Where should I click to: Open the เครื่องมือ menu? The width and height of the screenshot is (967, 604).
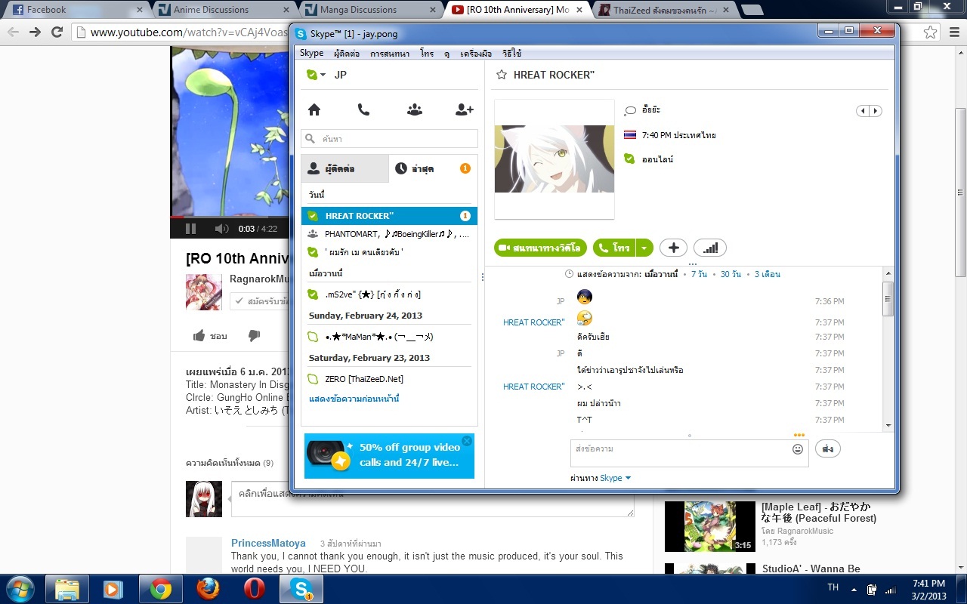coord(476,54)
